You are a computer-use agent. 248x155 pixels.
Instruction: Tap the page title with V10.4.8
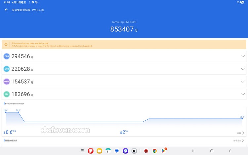click(28, 10)
